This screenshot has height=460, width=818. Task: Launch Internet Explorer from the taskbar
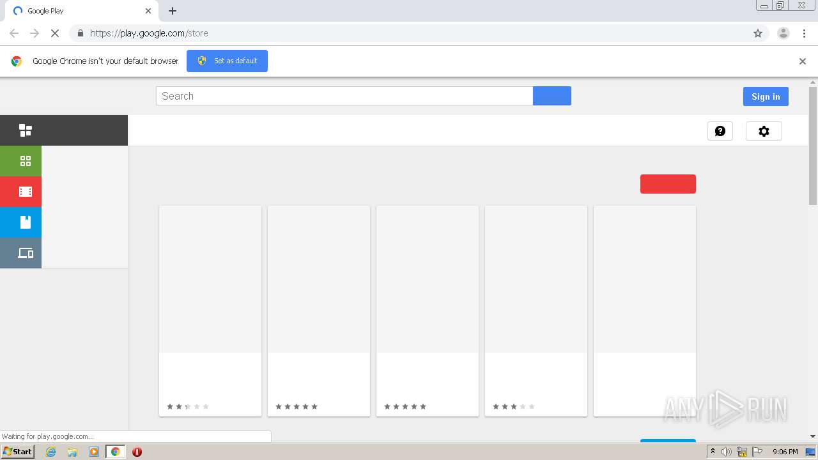click(50, 452)
